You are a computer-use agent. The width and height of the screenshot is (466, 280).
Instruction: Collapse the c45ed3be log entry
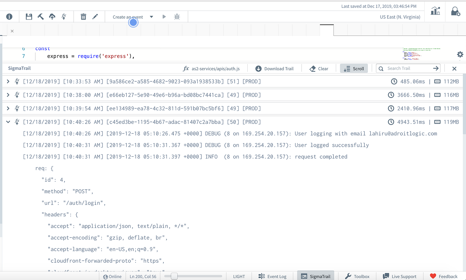[8, 122]
